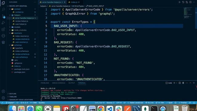197x111 pixels.
Task: Switch to the Debug Console tab
Action: click(x=59, y=83)
